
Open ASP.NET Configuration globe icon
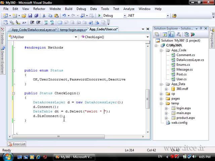click(x=192, y=34)
